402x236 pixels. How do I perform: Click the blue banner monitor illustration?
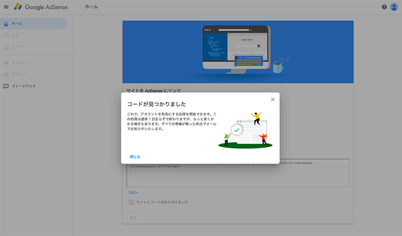(x=237, y=49)
